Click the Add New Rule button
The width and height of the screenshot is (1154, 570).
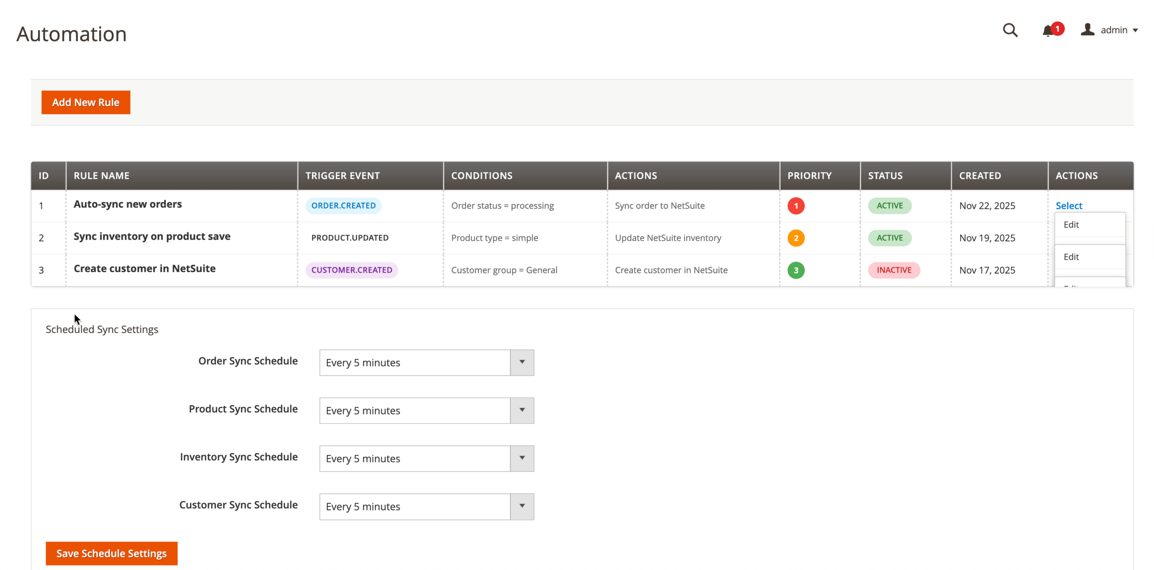86,102
